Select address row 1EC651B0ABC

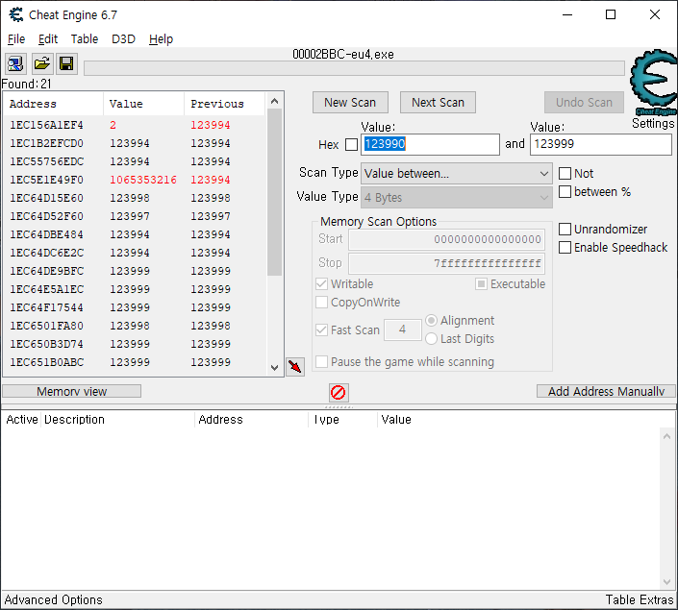(x=136, y=362)
